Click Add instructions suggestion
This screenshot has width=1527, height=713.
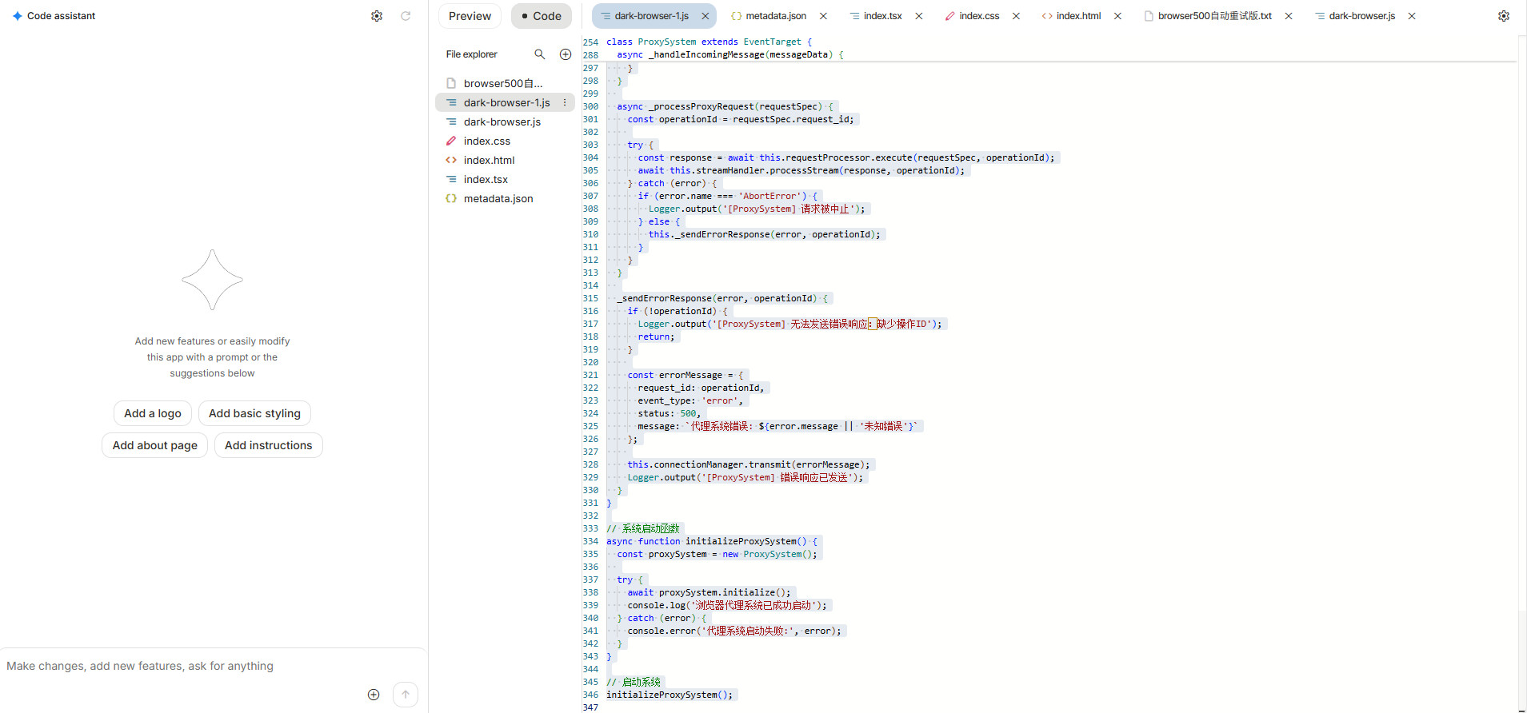(x=268, y=445)
